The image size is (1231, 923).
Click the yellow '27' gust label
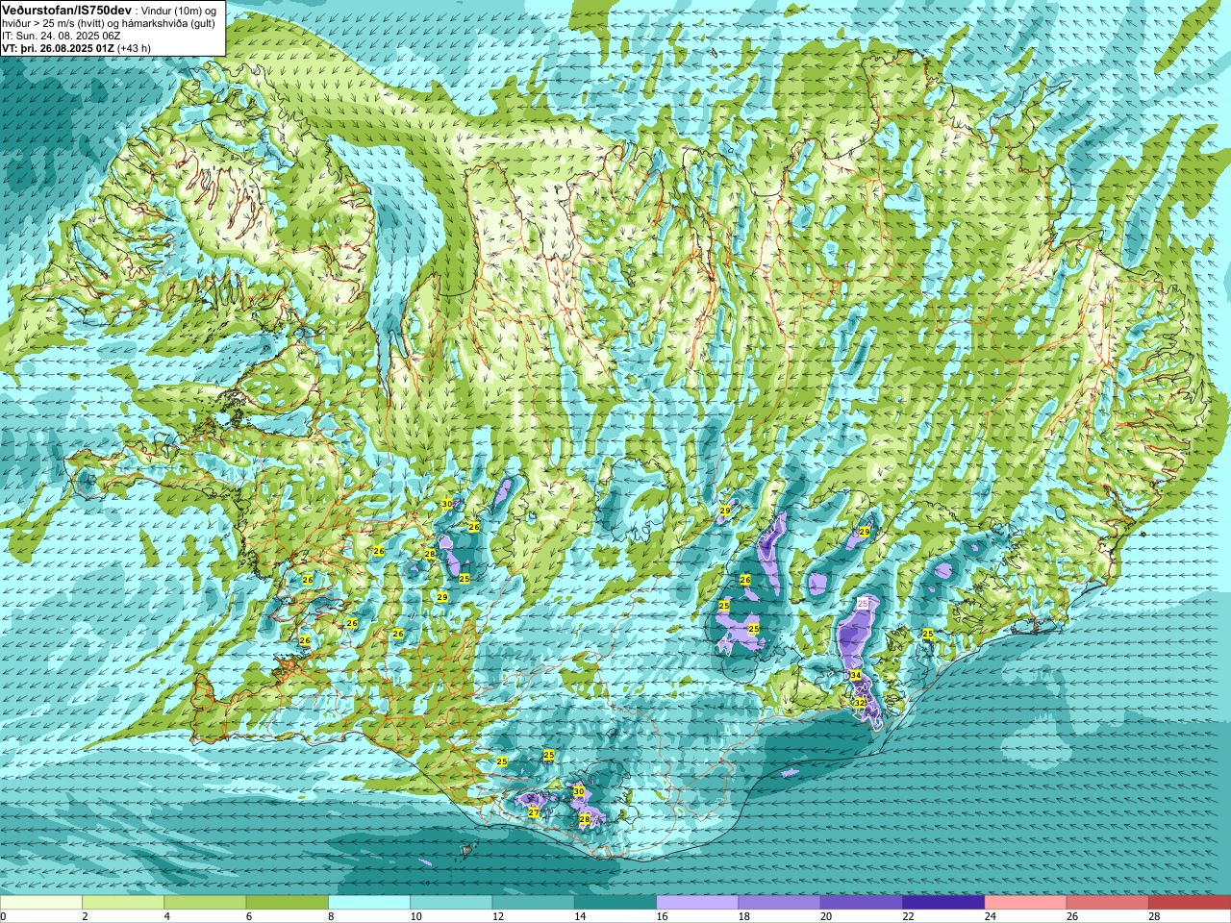[x=534, y=812]
